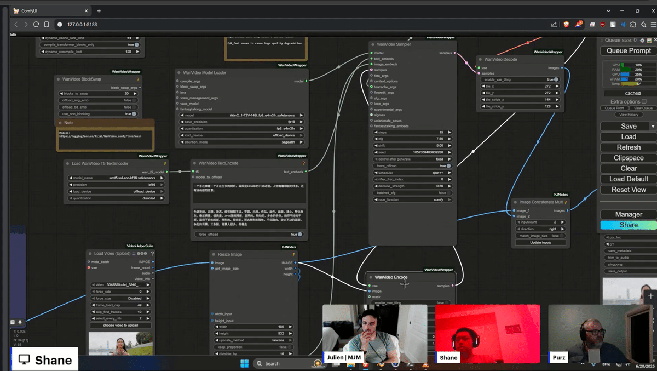Click Windows taskbar Search box
Viewport: 657px width, 371px height.
click(288, 363)
